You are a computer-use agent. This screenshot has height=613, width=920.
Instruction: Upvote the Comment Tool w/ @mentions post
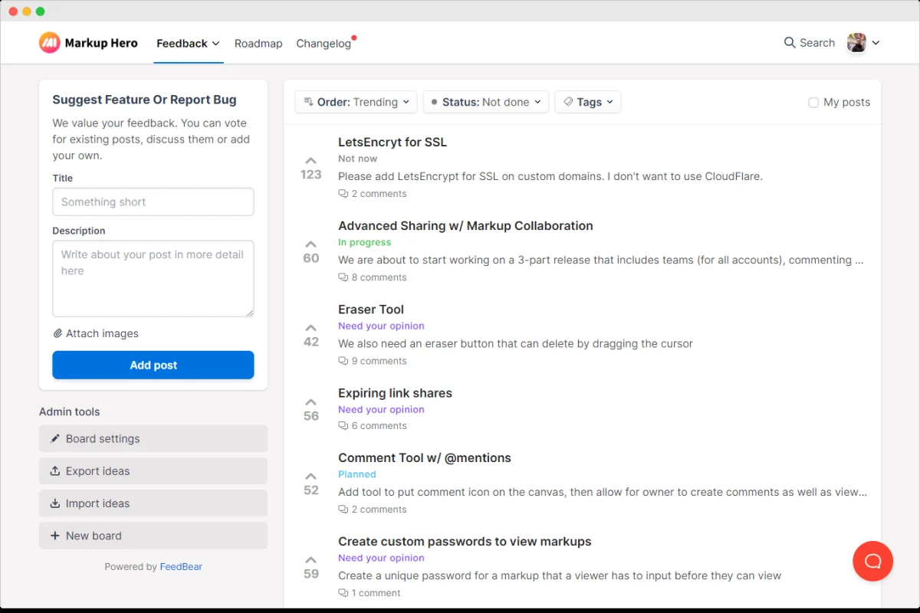click(310, 476)
